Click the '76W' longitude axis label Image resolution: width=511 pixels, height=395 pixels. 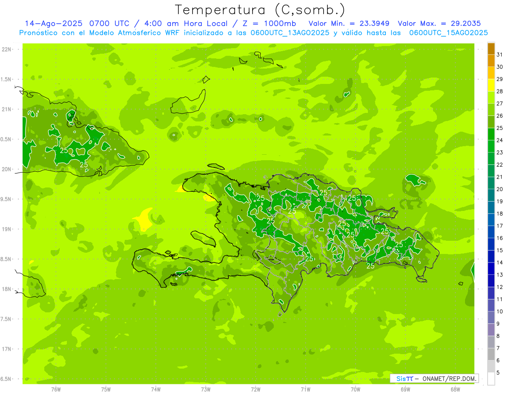click(56, 389)
